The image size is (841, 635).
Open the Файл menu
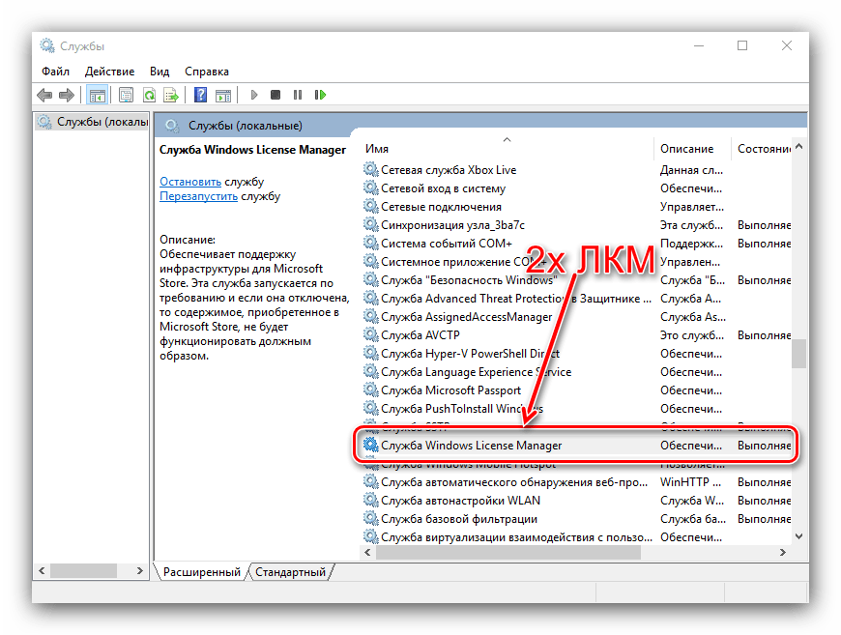click(x=55, y=72)
